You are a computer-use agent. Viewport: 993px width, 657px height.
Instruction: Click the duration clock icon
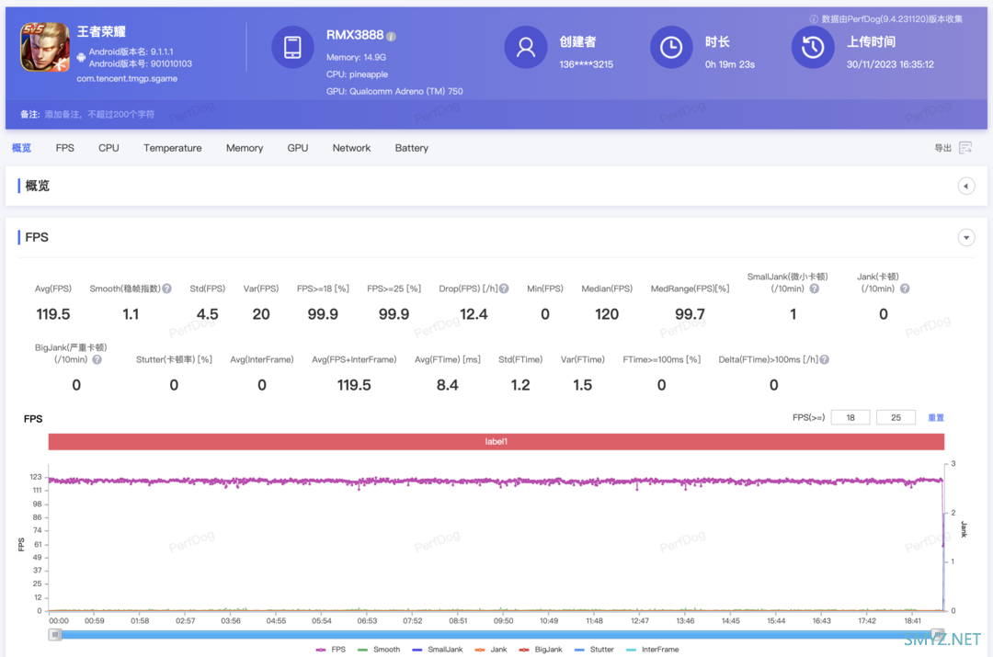tap(671, 47)
